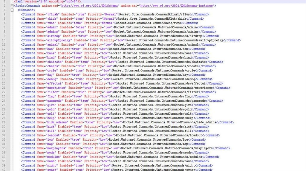Click the map command line
The width and height of the screenshot is (306, 171).
[x=113, y=144]
